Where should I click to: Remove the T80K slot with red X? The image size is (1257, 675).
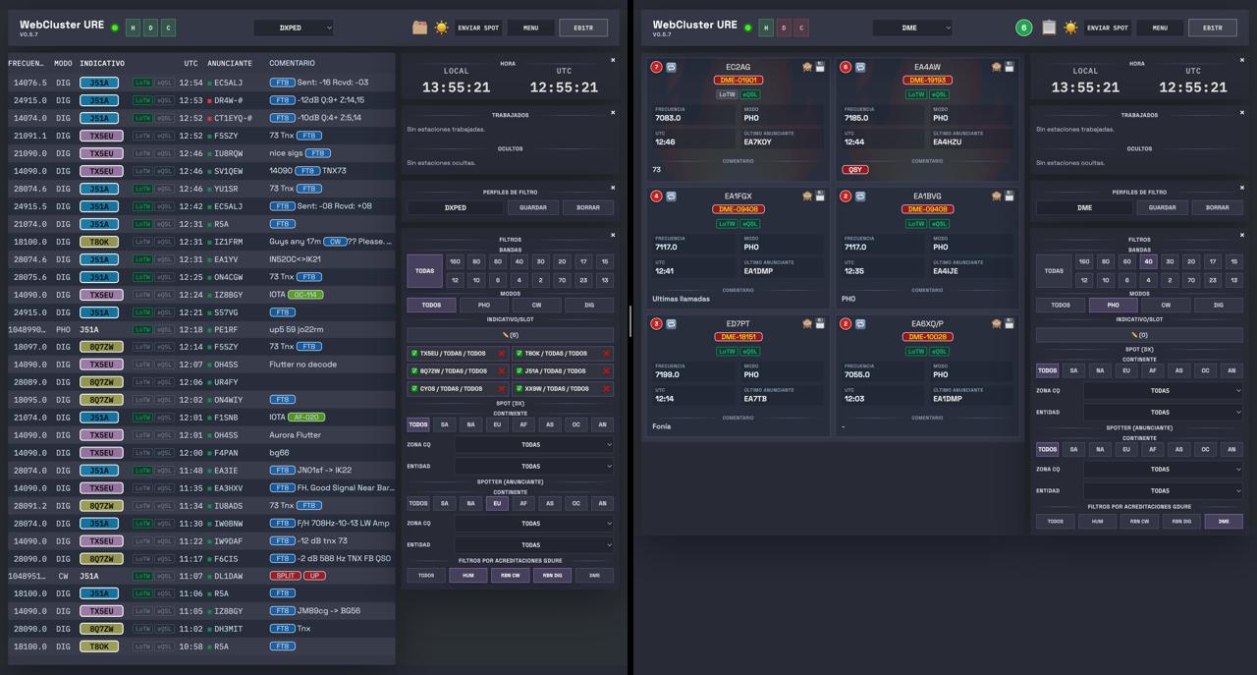[x=606, y=354]
